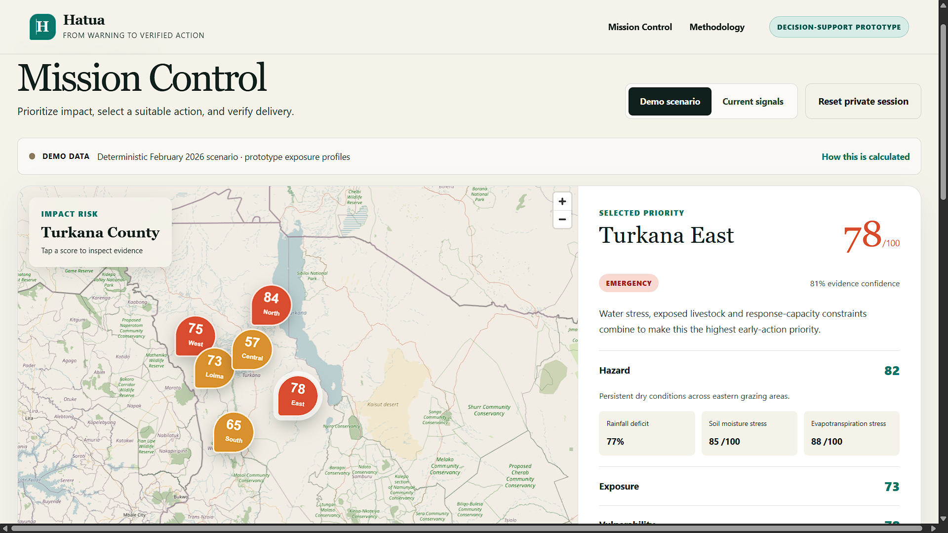
Task: Click the Decision-Support Prototype badge
Action: pyautogui.click(x=839, y=27)
